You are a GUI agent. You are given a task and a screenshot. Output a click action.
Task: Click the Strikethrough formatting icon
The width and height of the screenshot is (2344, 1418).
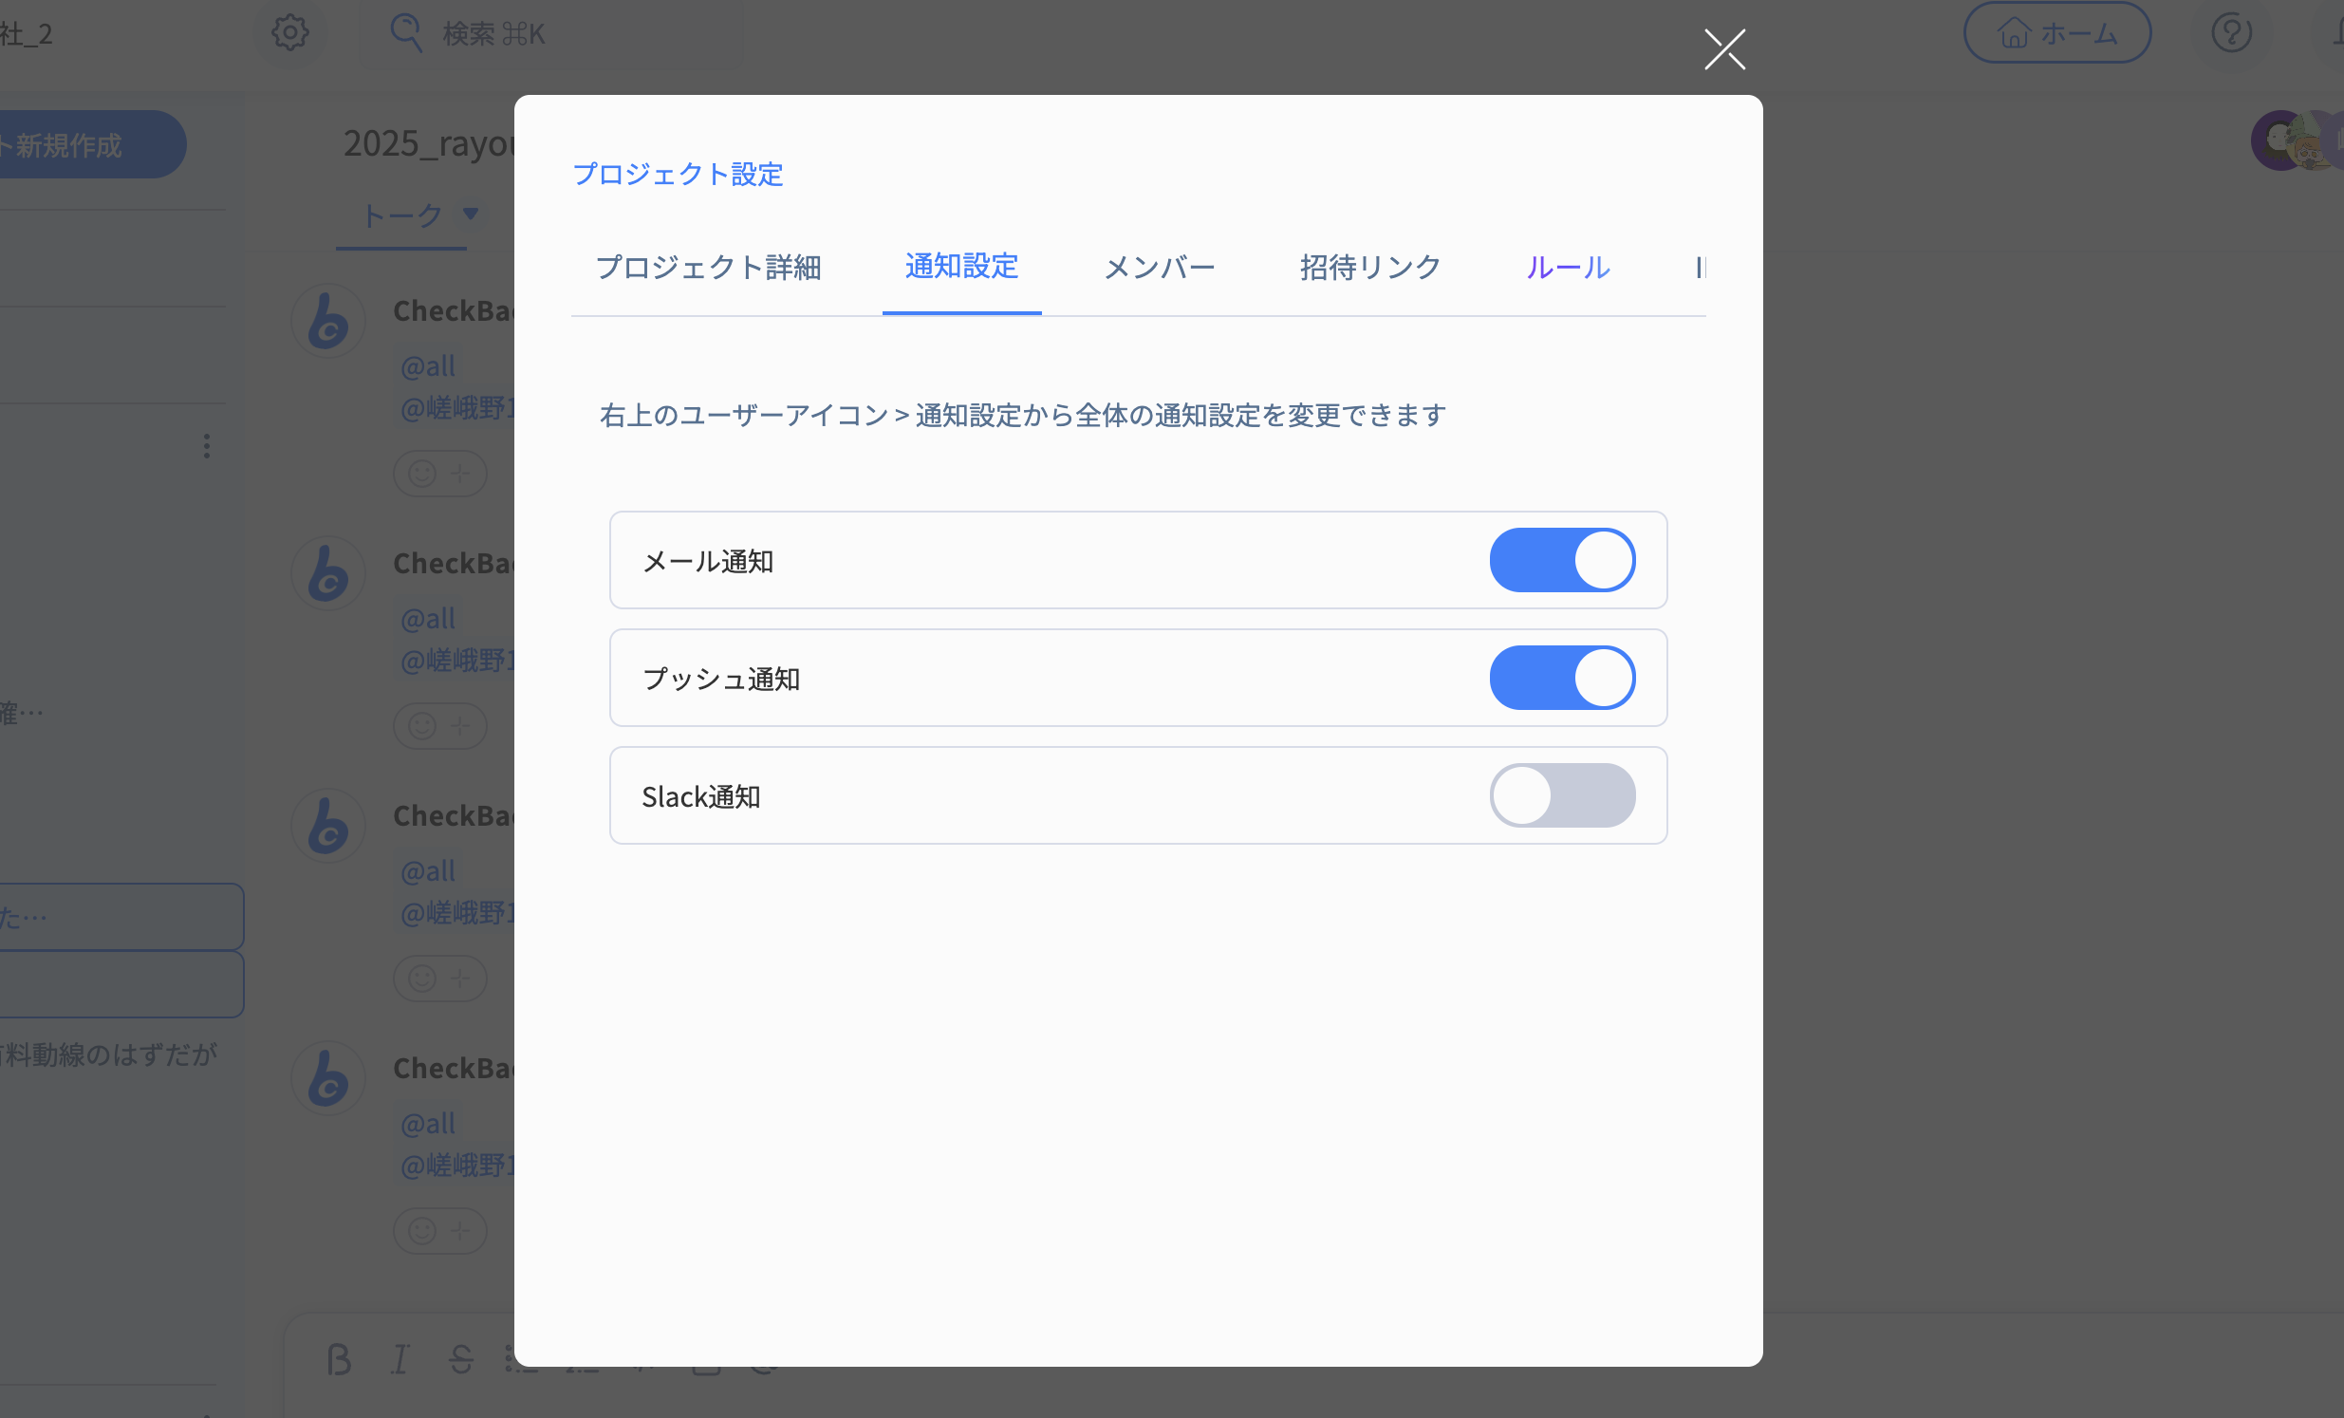(461, 1359)
